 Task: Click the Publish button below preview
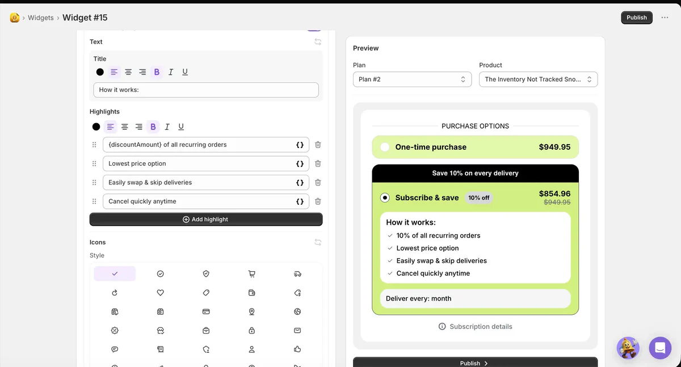[475, 363]
